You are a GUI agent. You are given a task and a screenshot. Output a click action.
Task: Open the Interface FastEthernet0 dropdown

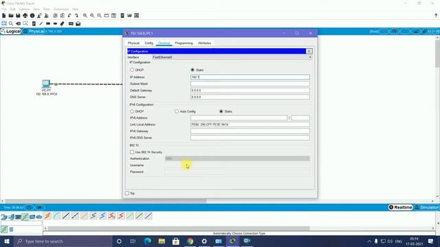click(x=232, y=57)
